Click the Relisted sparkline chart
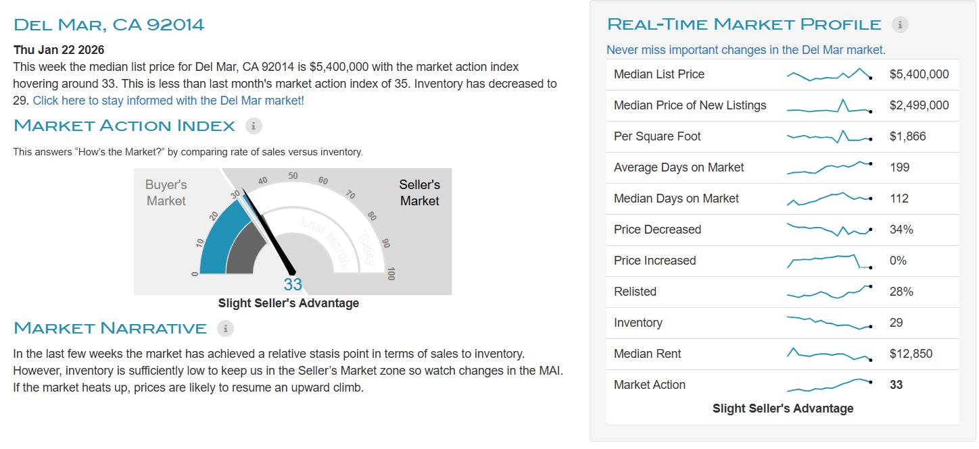The image size is (979, 449). click(829, 292)
